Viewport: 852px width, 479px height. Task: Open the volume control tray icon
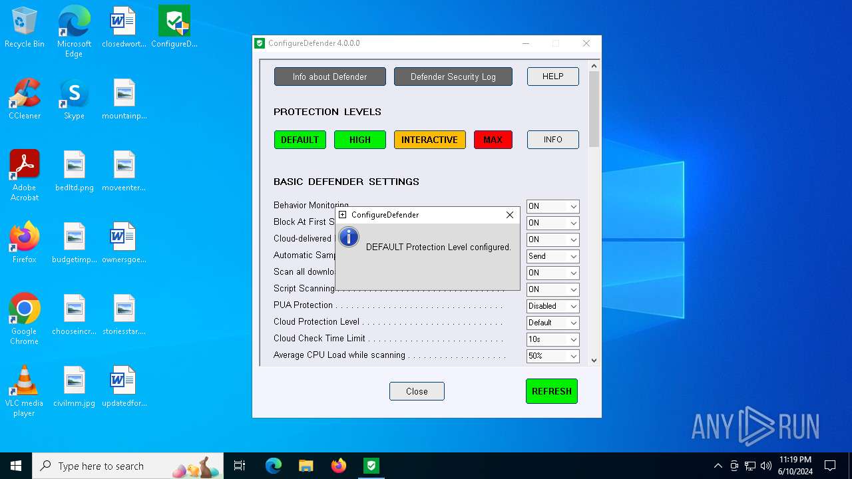[x=766, y=466]
